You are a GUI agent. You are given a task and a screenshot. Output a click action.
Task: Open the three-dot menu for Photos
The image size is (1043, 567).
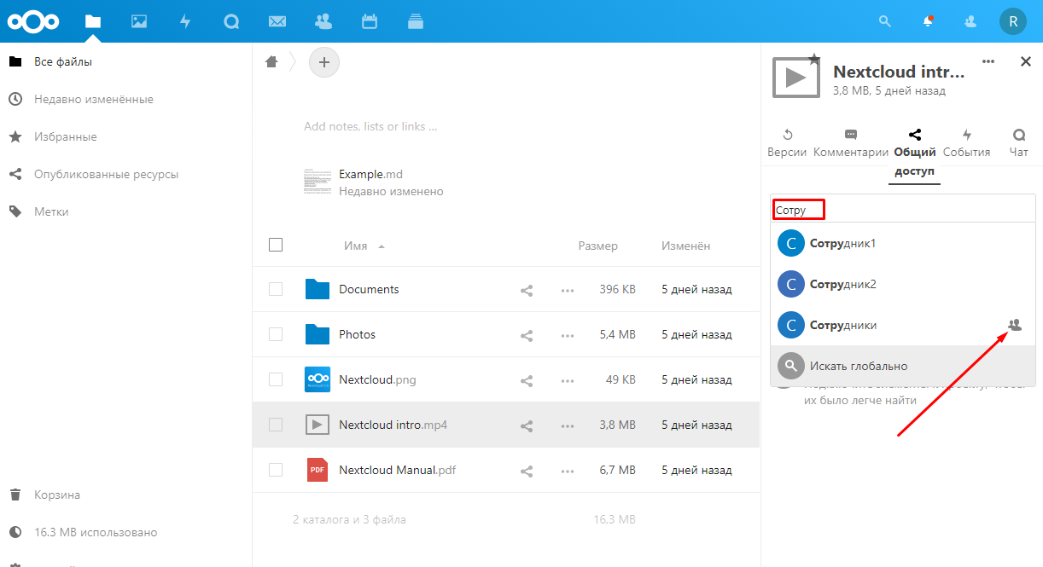point(568,335)
